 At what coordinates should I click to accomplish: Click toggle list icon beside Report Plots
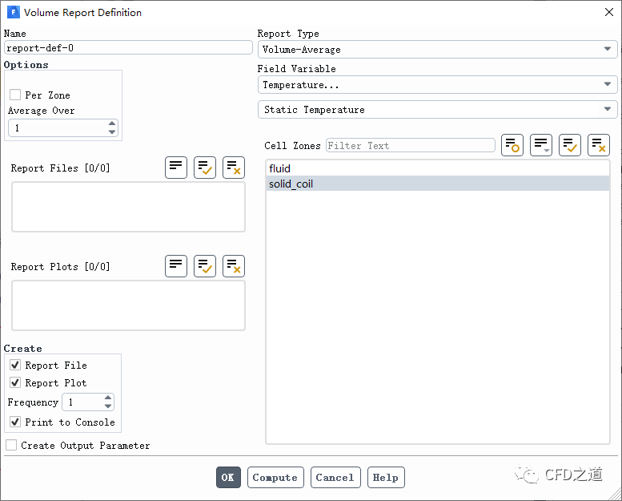click(x=176, y=266)
